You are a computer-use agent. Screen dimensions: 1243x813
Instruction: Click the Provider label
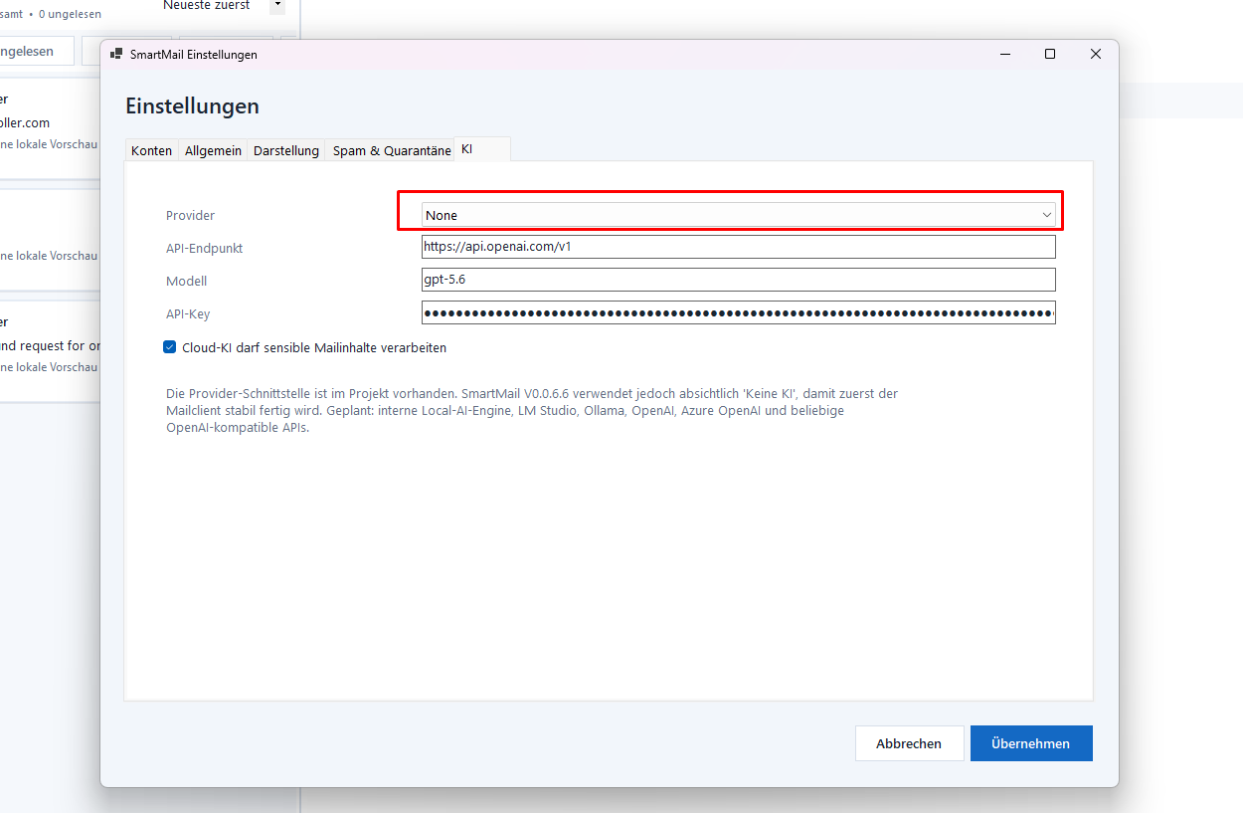coord(190,215)
